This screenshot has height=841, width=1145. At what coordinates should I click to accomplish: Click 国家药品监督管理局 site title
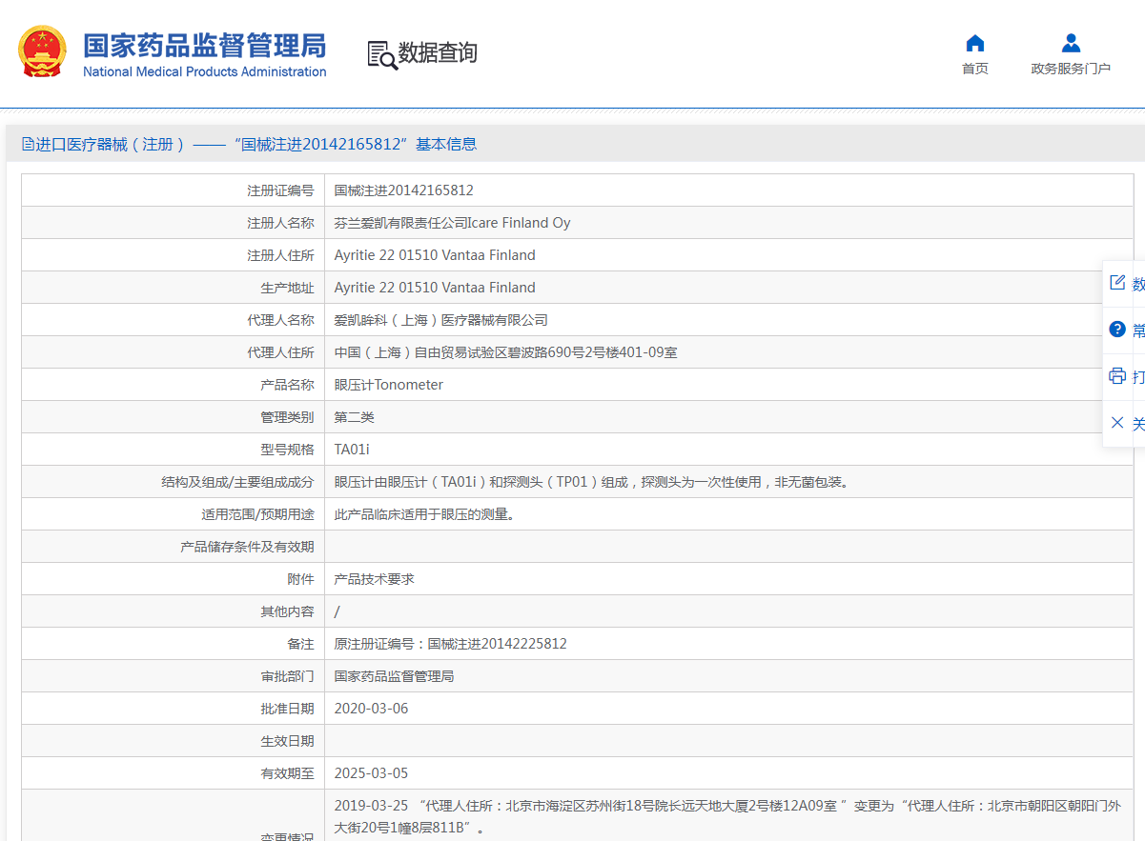coord(204,45)
